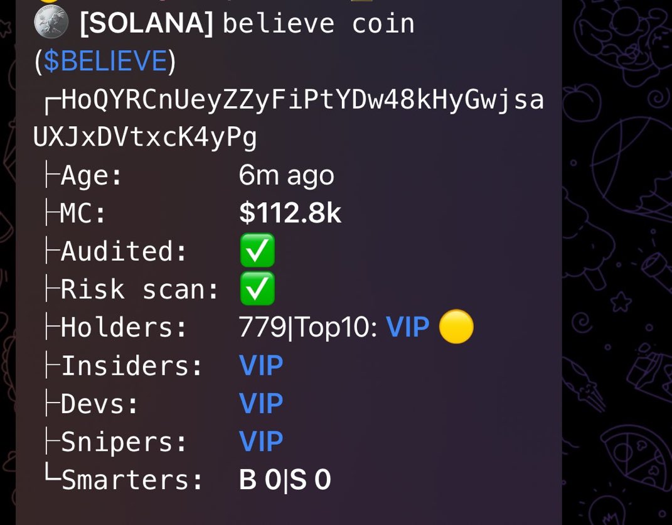The image size is (672, 525).
Task: Click the green checkmark next to Audited
Action: point(257,251)
